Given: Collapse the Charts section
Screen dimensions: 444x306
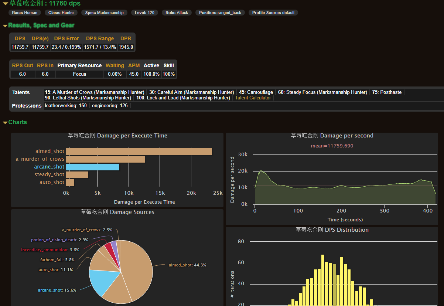Looking at the screenshot, I should click(17, 122).
